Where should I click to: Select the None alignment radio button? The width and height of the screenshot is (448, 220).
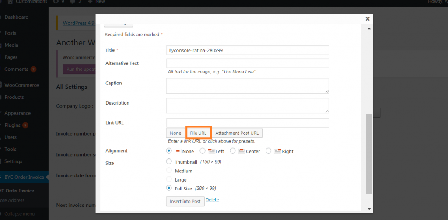[169, 150]
